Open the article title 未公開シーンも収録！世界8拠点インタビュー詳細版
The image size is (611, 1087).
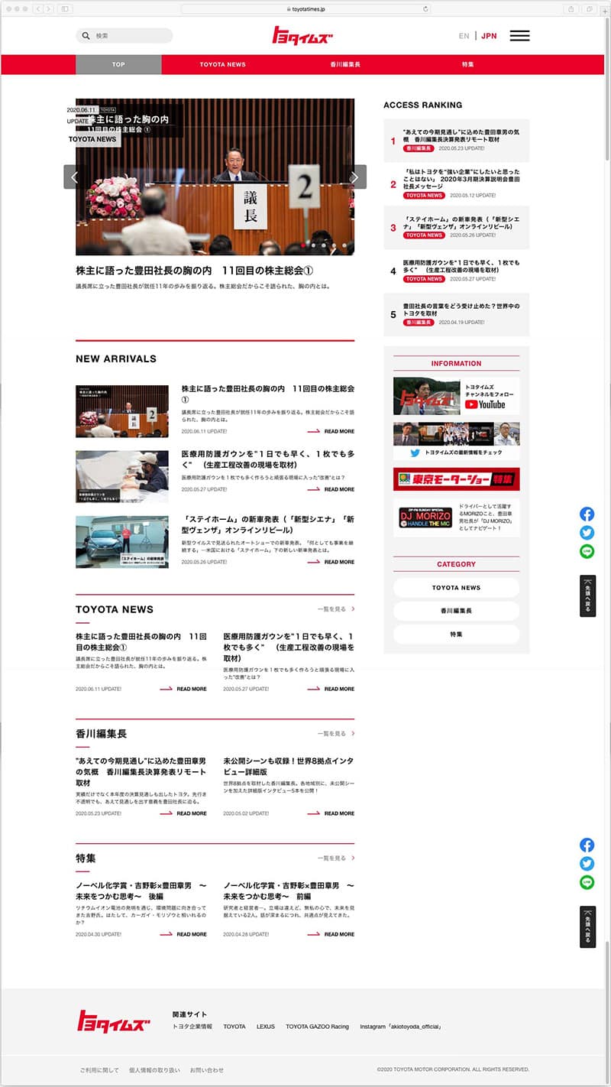click(289, 767)
